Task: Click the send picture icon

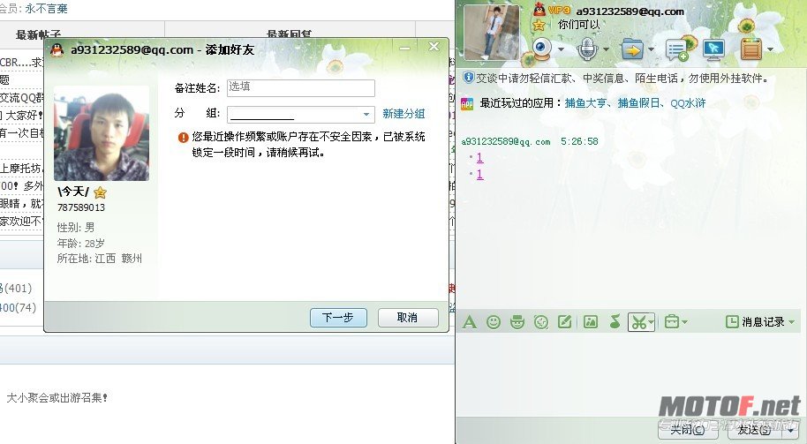Action: [x=591, y=322]
